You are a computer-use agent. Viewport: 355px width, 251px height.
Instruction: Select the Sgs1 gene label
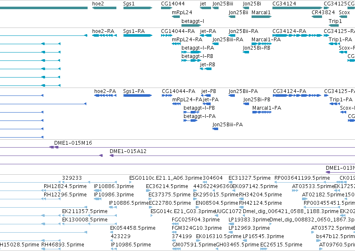click(129, 4)
